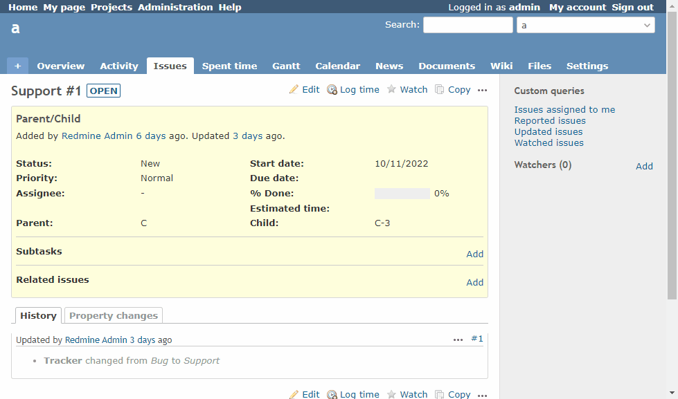Image resolution: width=678 pixels, height=399 pixels.
Task: Click the clock Log time icon at top
Action: pos(332,89)
